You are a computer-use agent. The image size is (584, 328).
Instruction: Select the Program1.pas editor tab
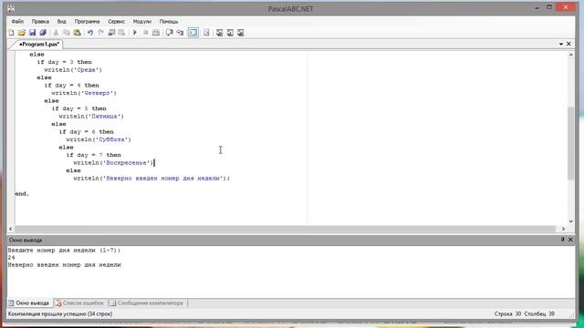coord(39,45)
